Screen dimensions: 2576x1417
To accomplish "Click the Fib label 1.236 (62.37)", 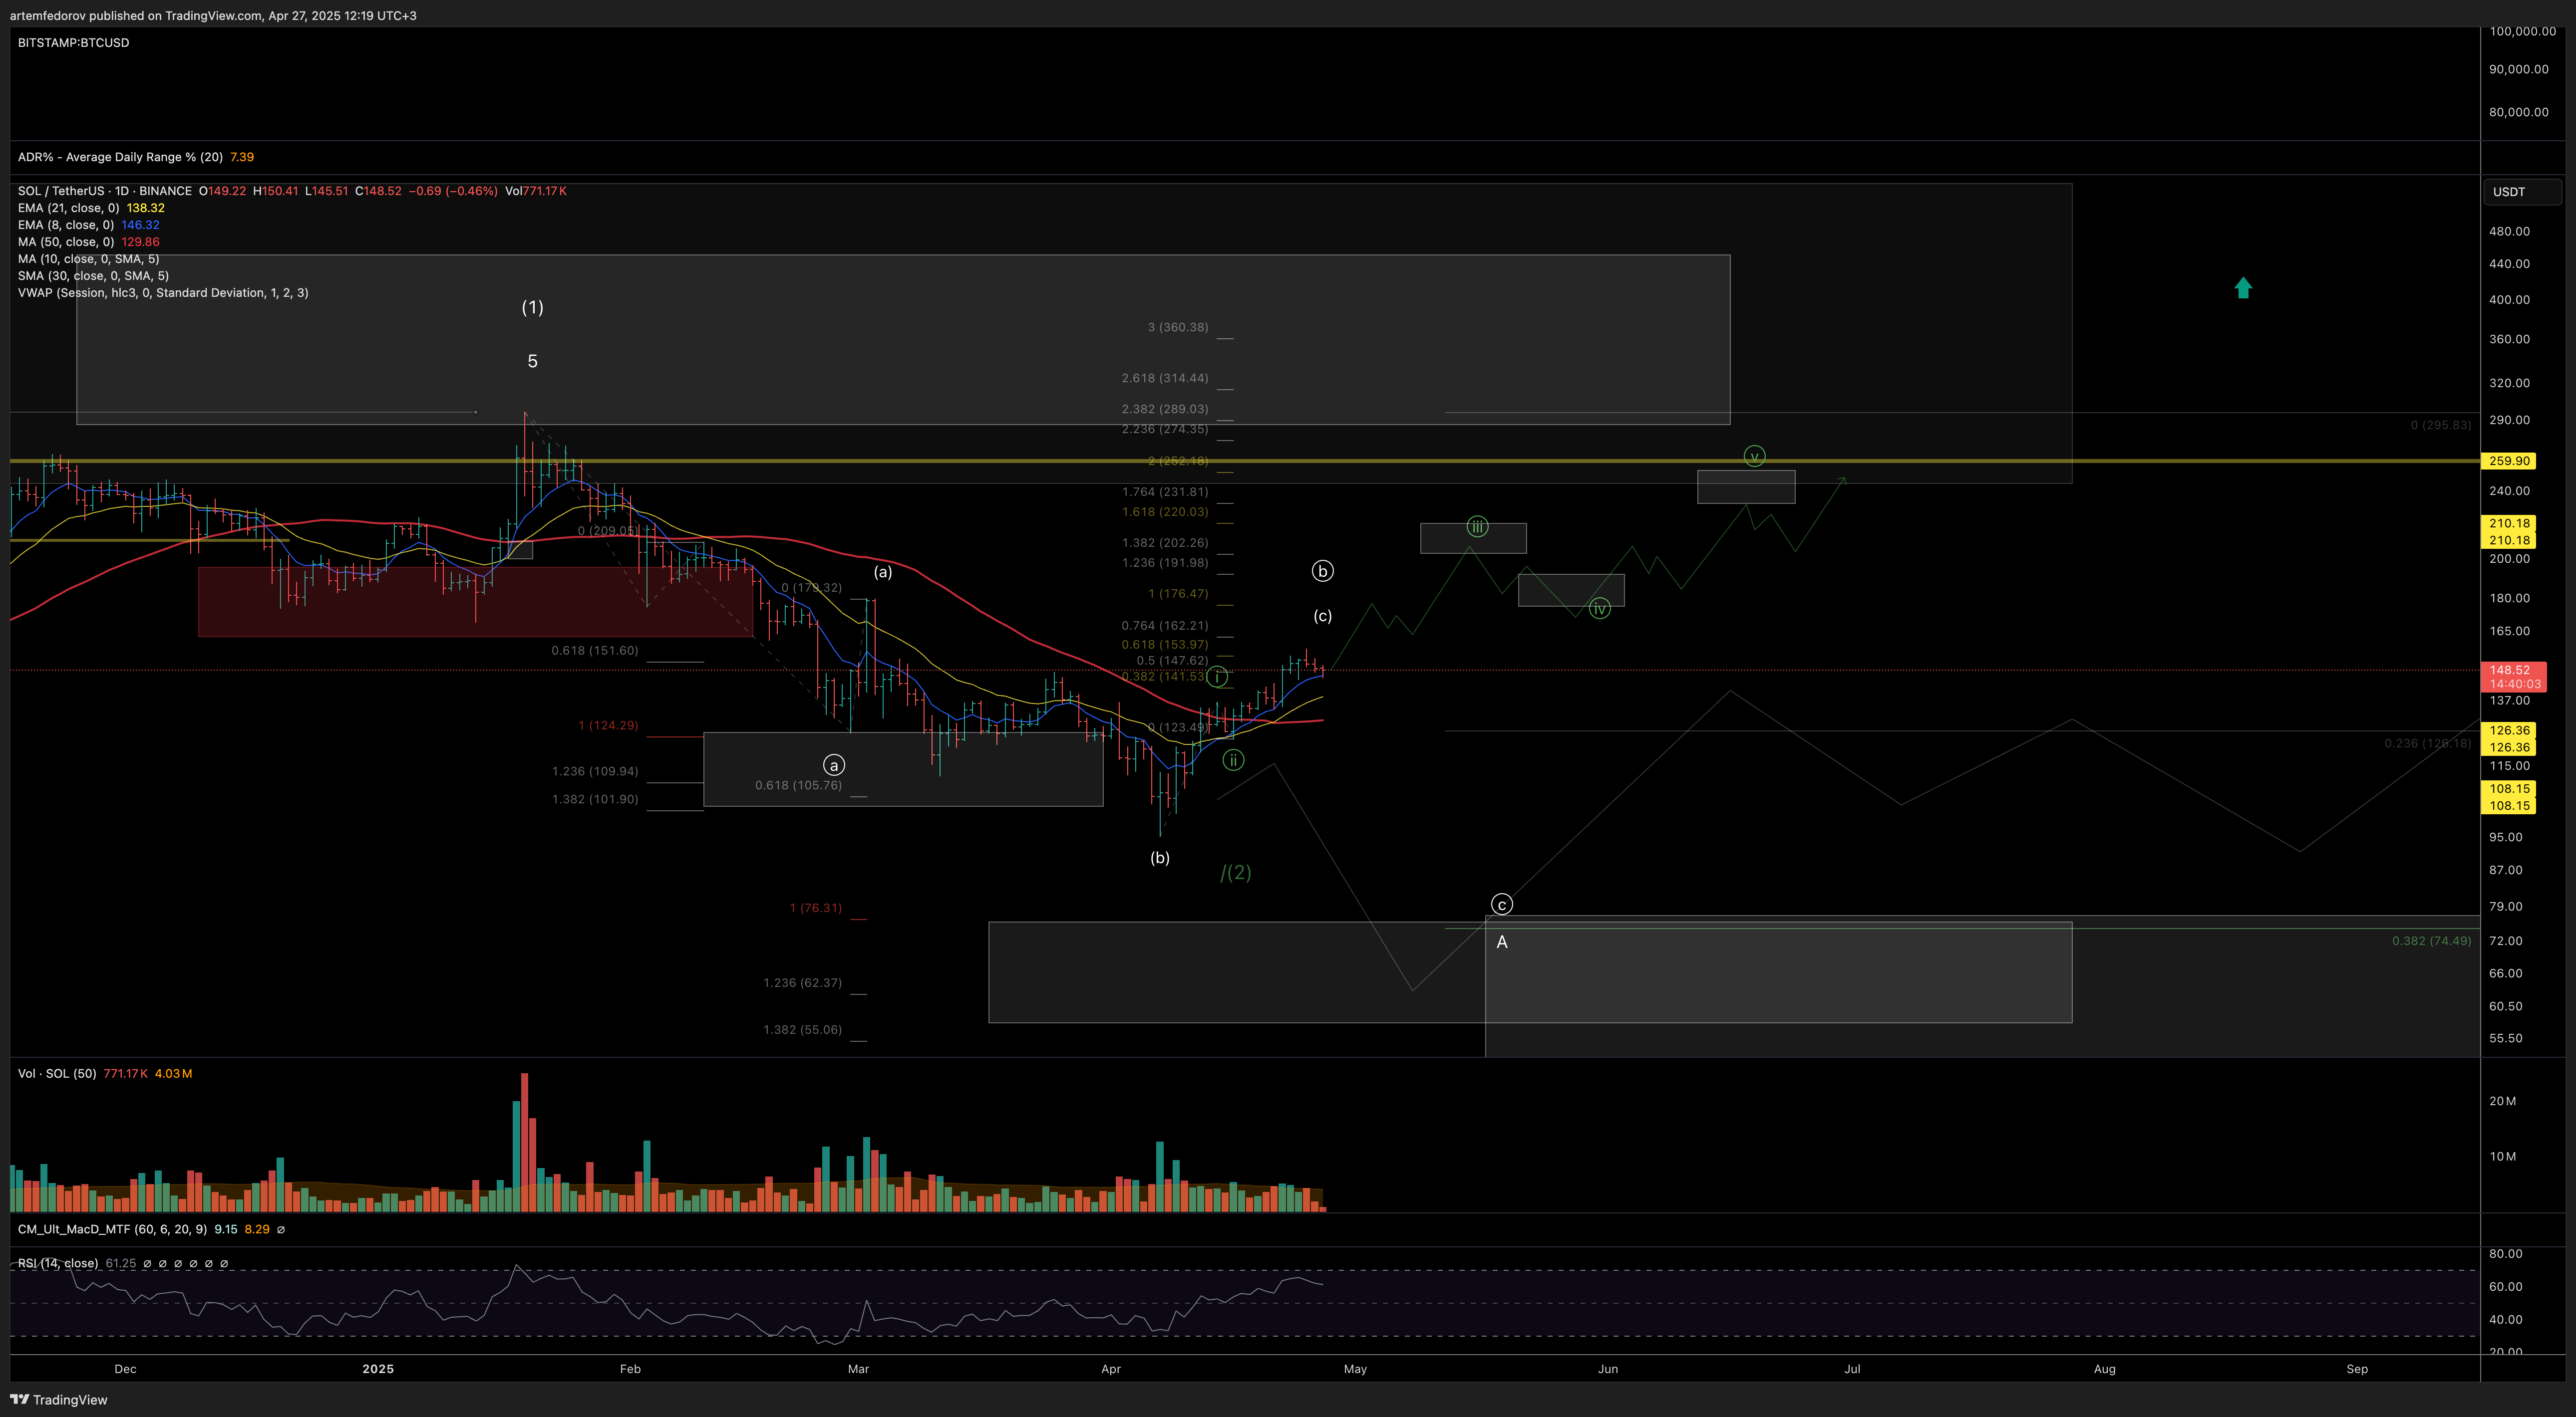I will point(802,983).
